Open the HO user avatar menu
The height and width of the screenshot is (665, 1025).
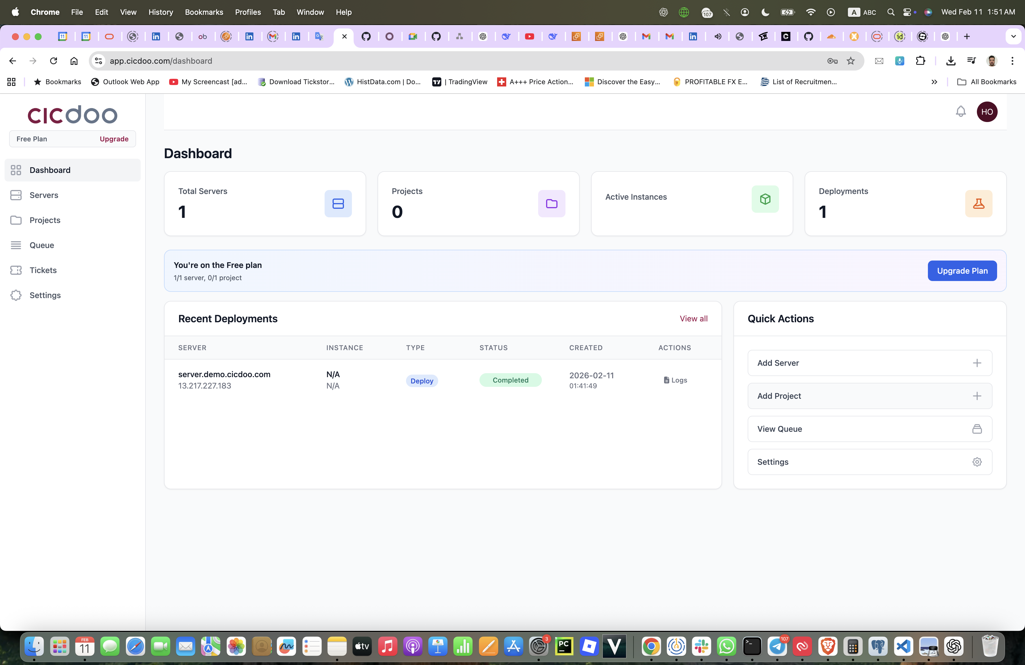tap(987, 112)
